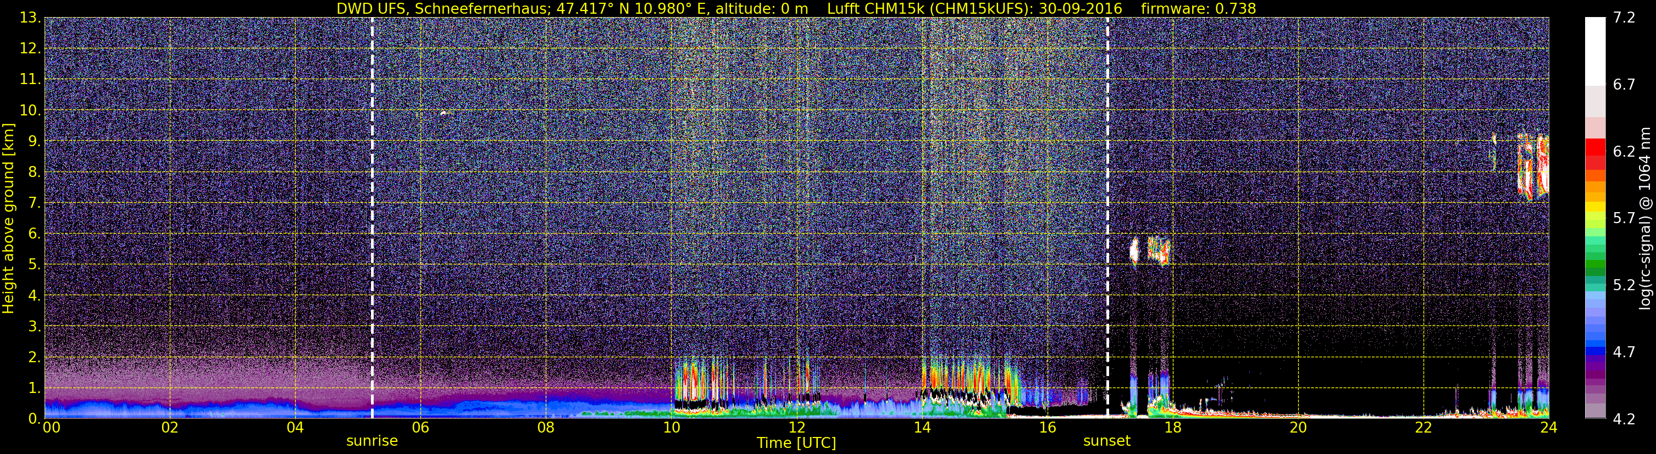Click the height axis tick '8.'
1656x454 pixels.
coord(34,171)
